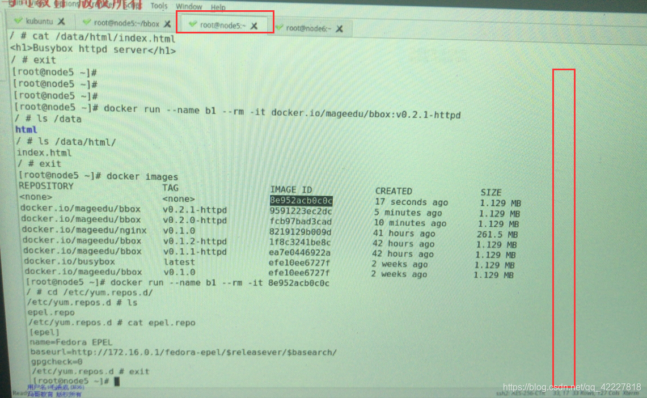The image size is (647, 398).
Task: Close the active root@node5:~ tab
Action: coord(254,26)
